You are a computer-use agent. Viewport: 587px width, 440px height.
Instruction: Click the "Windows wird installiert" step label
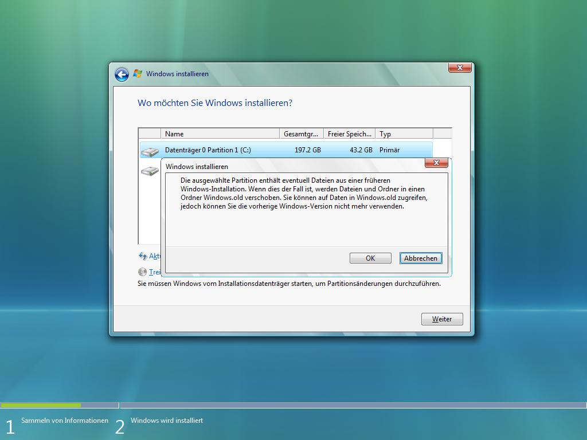coord(167,421)
